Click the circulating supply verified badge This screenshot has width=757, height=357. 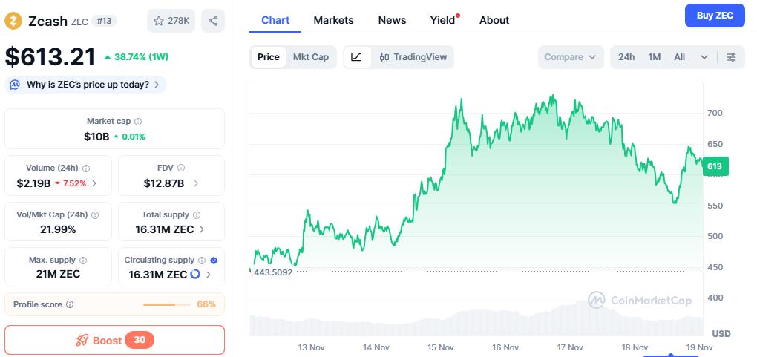pos(214,261)
